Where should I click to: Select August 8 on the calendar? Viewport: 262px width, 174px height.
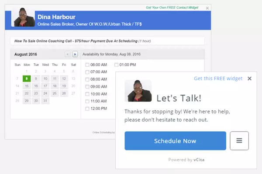pyautogui.click(x=27, y=78)
